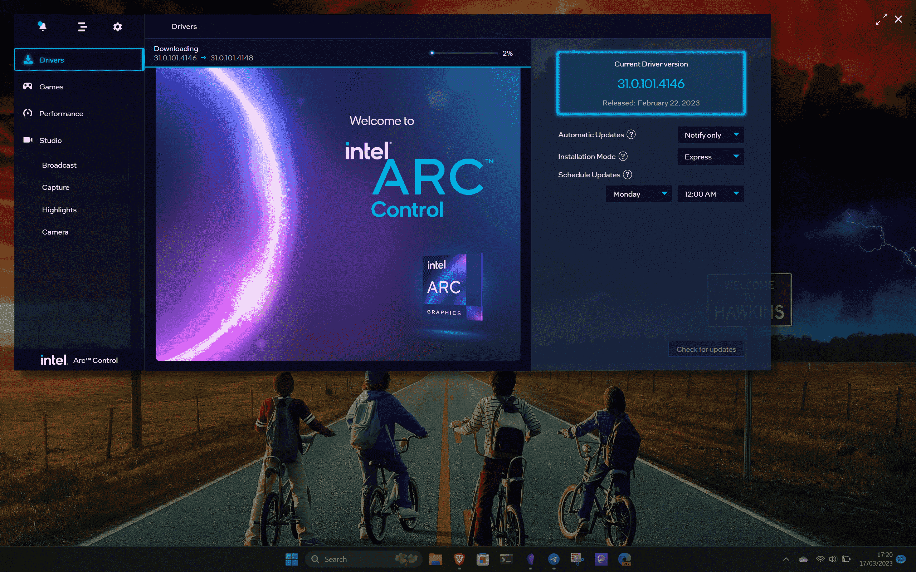The width and height of the screenshot is (916, 572).
Task: Click the Games controller icon
Action: (x=28, y=86)
